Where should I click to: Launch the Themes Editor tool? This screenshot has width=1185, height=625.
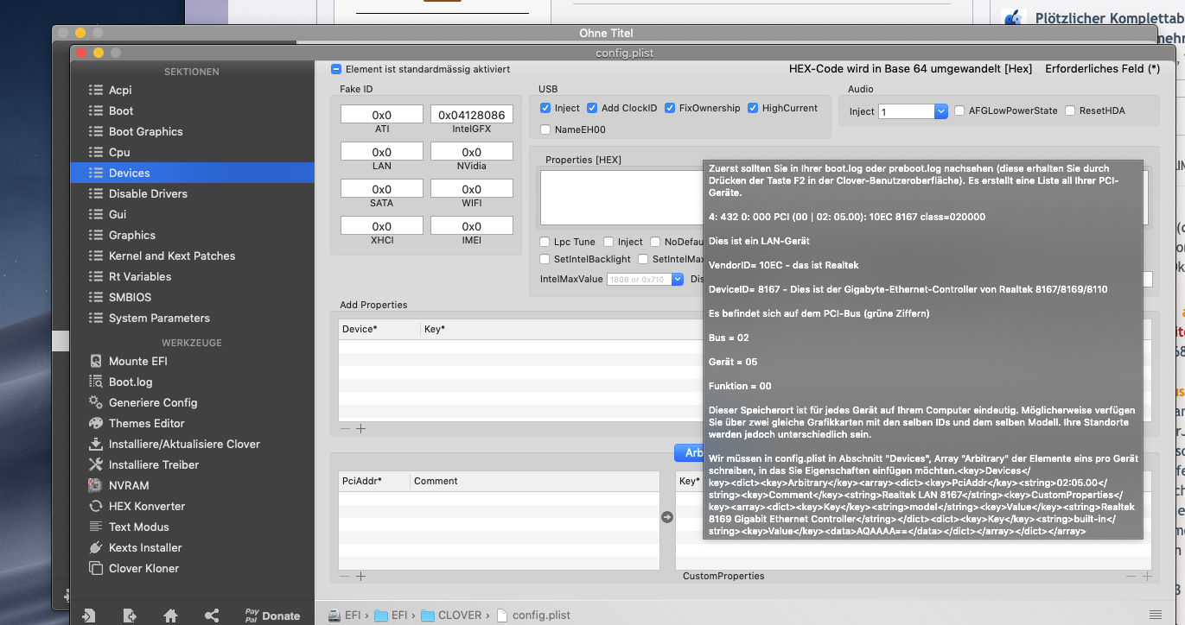point(146,423)
